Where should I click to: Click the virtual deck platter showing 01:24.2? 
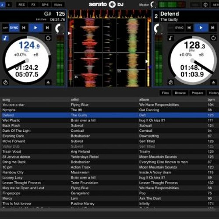(27, 60)
